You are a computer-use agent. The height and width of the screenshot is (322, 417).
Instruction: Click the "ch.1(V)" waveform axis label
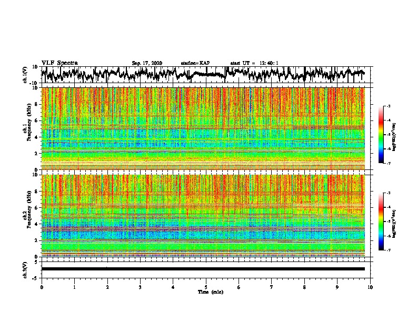[x=25, y=75]
